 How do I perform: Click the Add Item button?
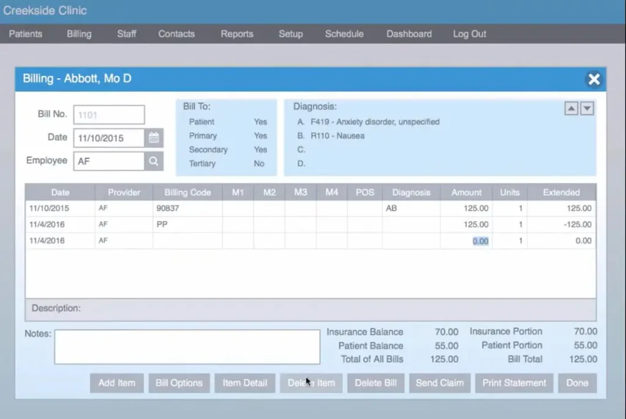pyautogui.click(x=116, y=383)
